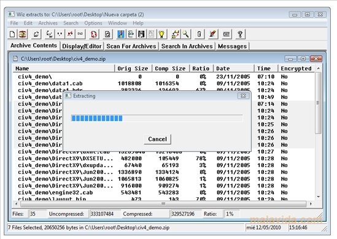
Task: Click the file list scroll-left arrow
Action: point(17,203)
